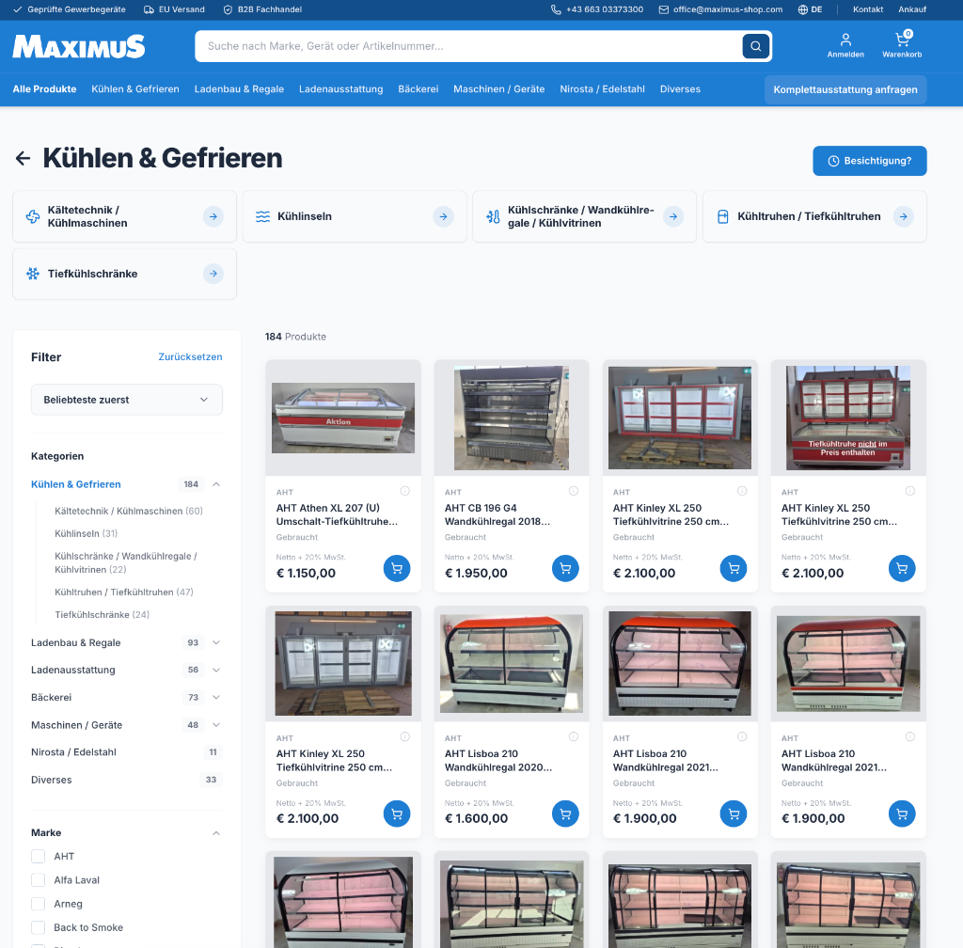
Task: Open the Ankauf link in top bar
Action: point(912,9)
